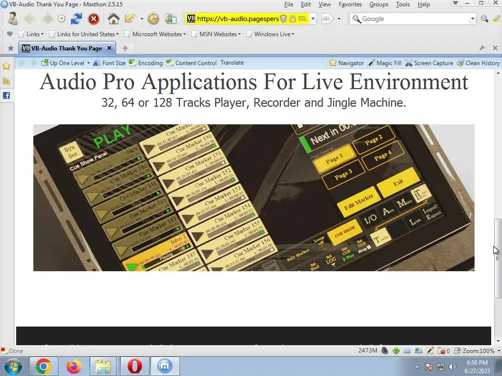Open the Edit menu
This screenshot has width=502, height=376.
point(306,4)
